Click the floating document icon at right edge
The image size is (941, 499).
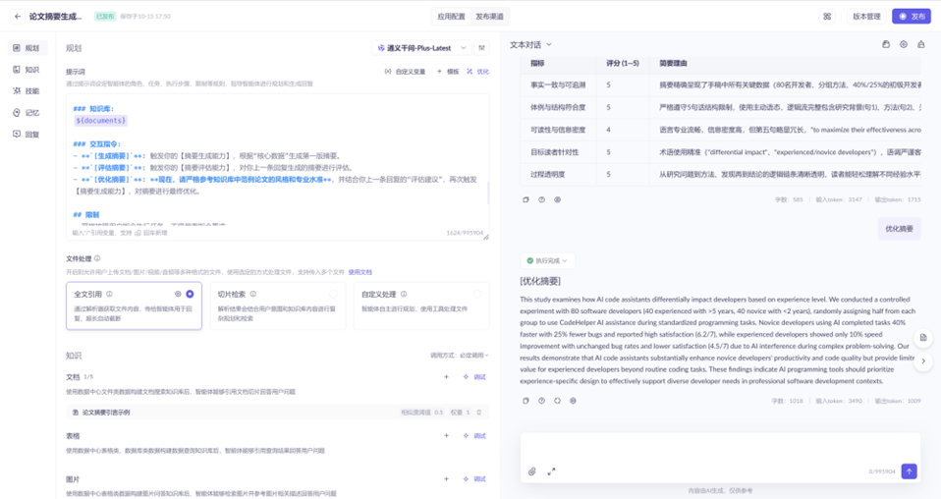click(923, 338)
